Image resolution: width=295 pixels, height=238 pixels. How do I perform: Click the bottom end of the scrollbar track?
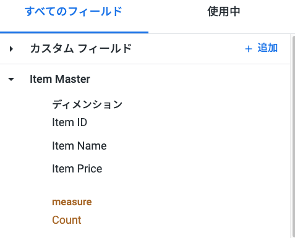tap(294, 236)
